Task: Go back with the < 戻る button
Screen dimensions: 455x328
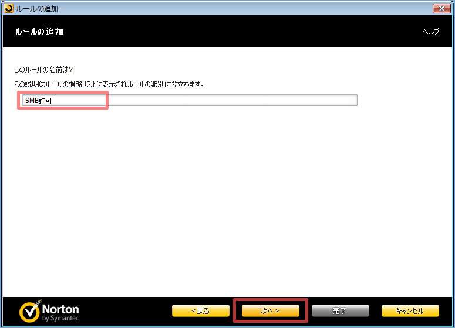Action: (x=200, y=311)
